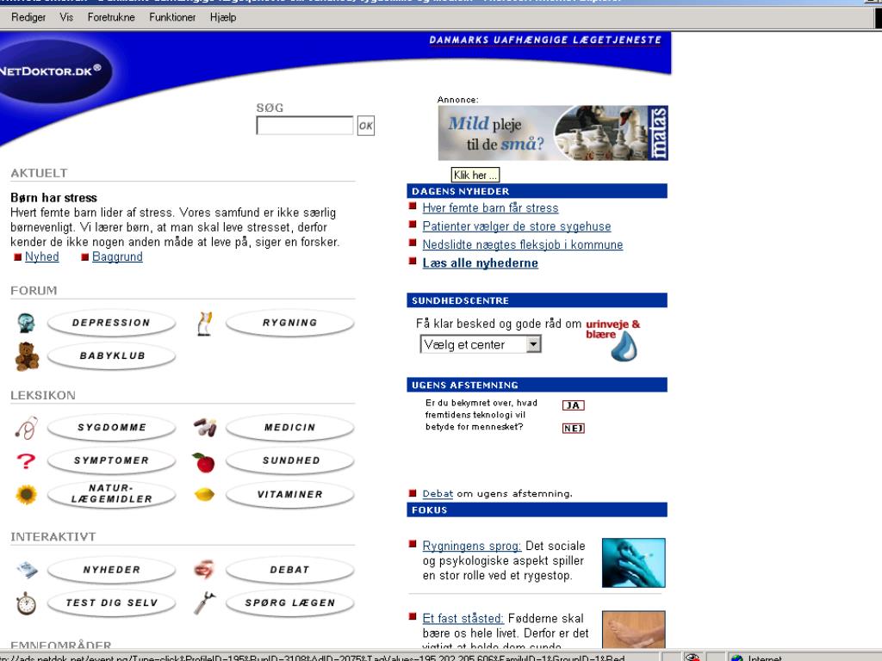The image size is (882, 661).
Task: Vote JA in the weekly poll
Action: coord(573,405)
